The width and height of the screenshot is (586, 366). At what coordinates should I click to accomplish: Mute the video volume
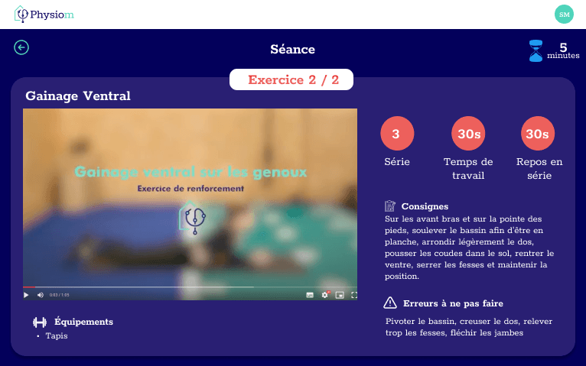pyautogui.click(x=41, y=294)
